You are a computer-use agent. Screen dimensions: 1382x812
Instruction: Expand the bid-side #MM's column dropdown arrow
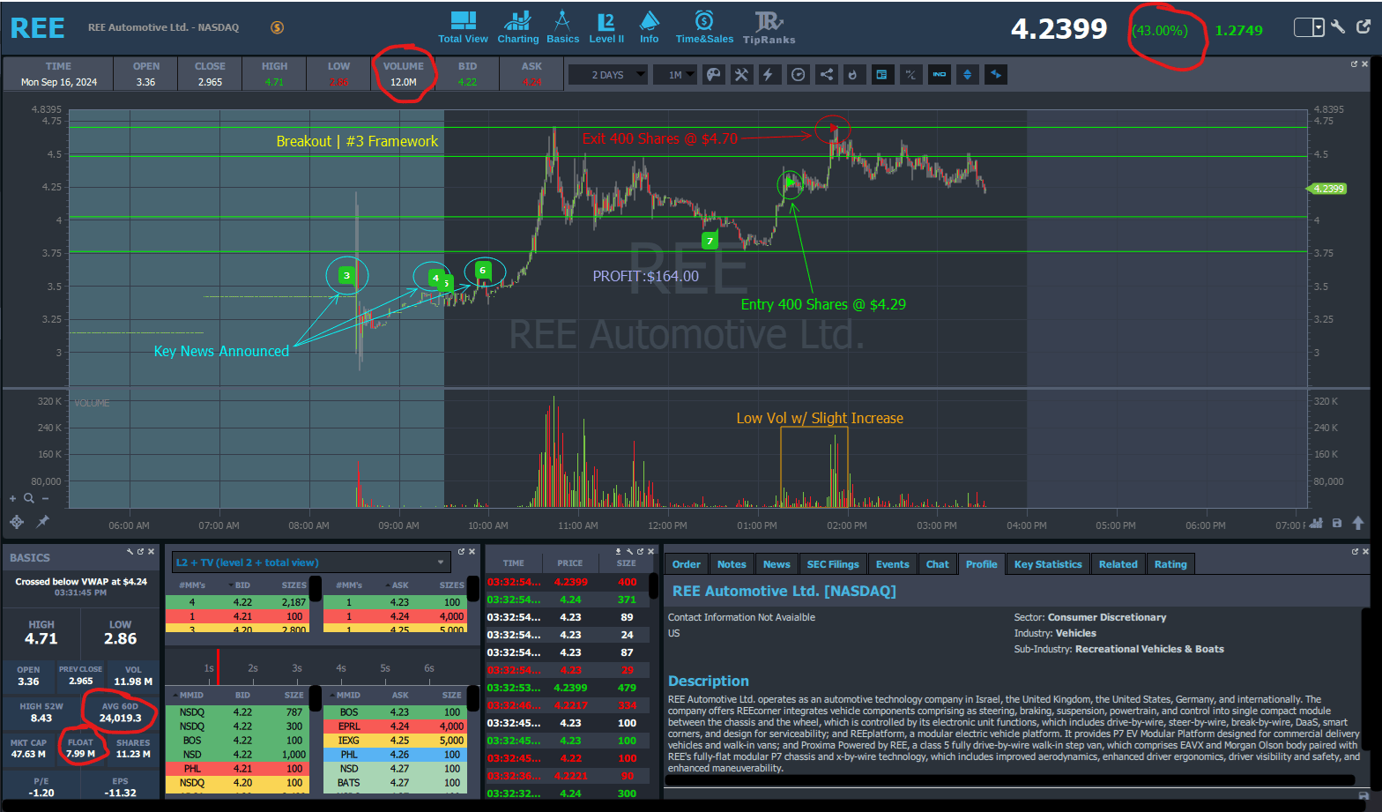(x=232, y=585)
